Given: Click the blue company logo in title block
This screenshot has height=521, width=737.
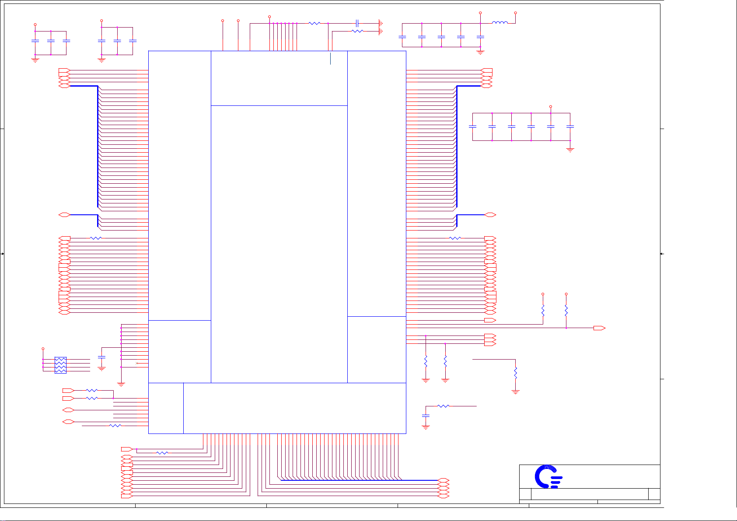Looking at the screenshot, I should coord(548,477).
